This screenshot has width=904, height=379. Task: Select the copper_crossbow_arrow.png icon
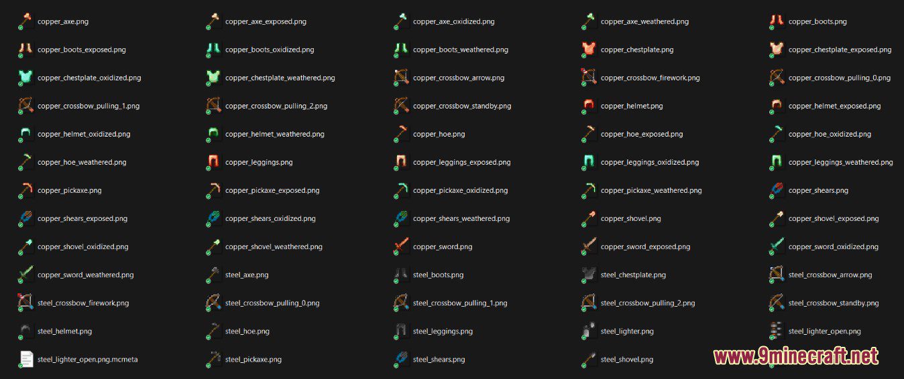[x=401, y=78]
